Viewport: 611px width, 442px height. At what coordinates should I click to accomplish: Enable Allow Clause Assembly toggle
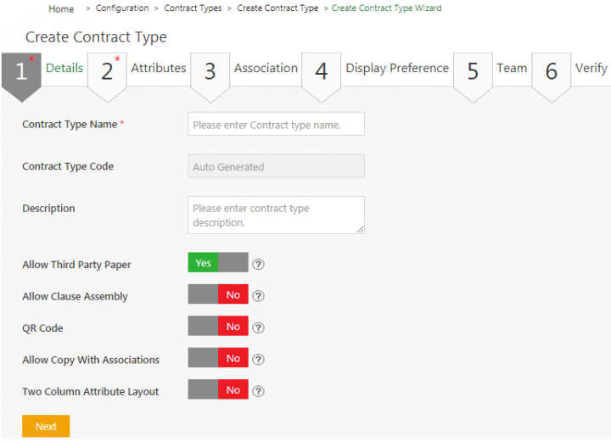(x=218, y=295)
